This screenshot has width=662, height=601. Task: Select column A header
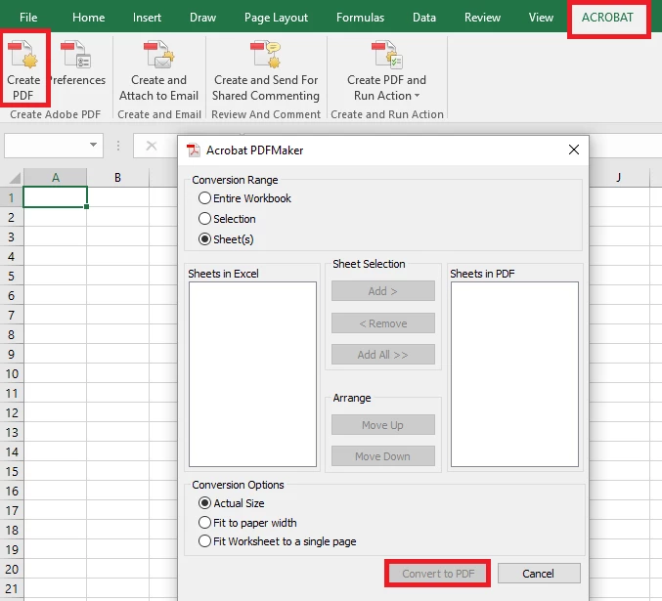[x=56, y=178]
